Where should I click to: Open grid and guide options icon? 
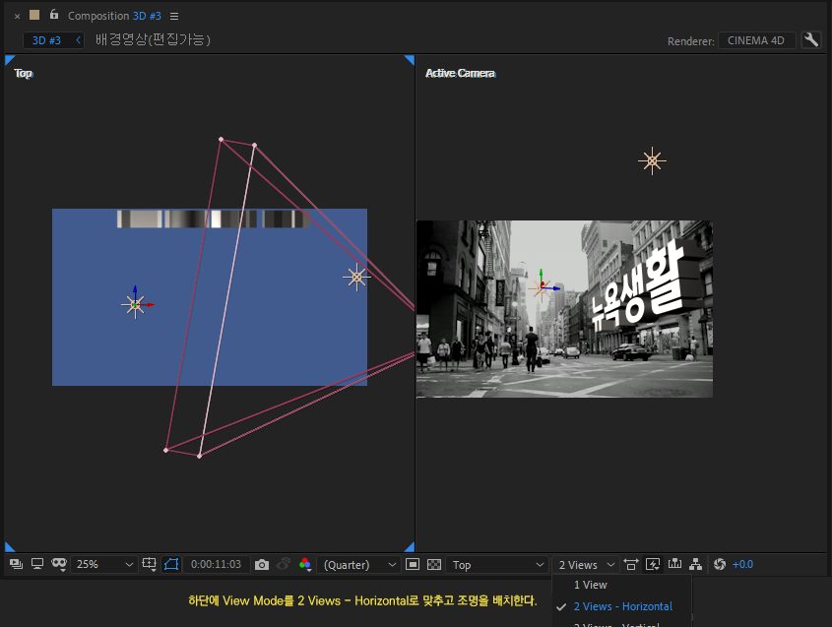pyautogui.click(x=149, y=564)
